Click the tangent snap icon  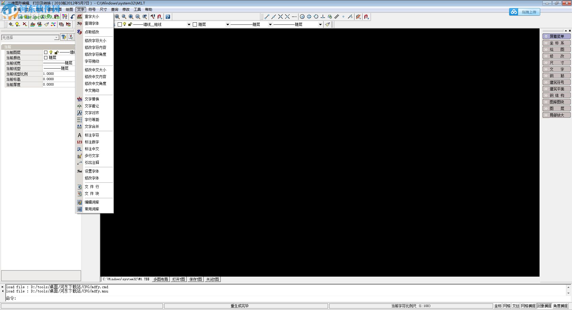tap(316, 17)
